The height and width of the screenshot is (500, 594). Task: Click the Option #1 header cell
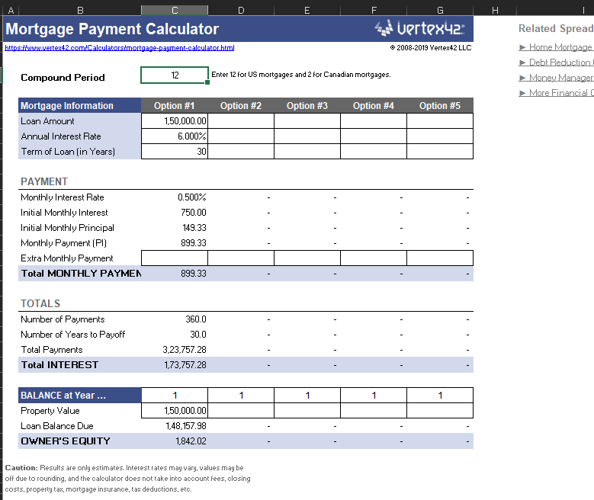pos(175,105)
